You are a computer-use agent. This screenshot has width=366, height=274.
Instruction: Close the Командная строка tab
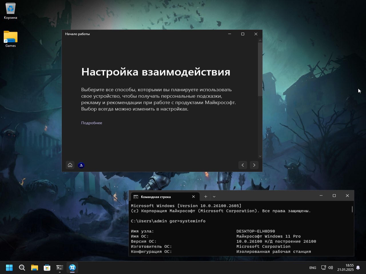(194, 197)
